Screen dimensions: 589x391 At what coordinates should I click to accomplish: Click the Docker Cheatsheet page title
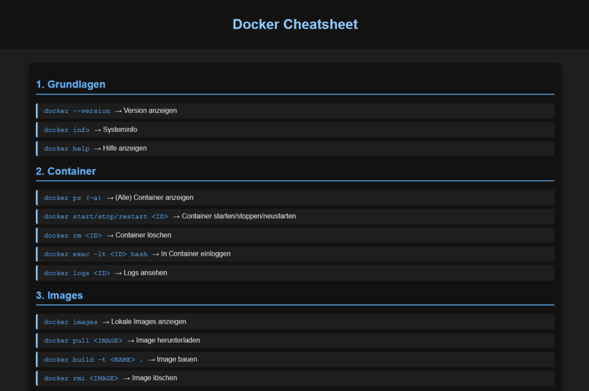(294, 24)
